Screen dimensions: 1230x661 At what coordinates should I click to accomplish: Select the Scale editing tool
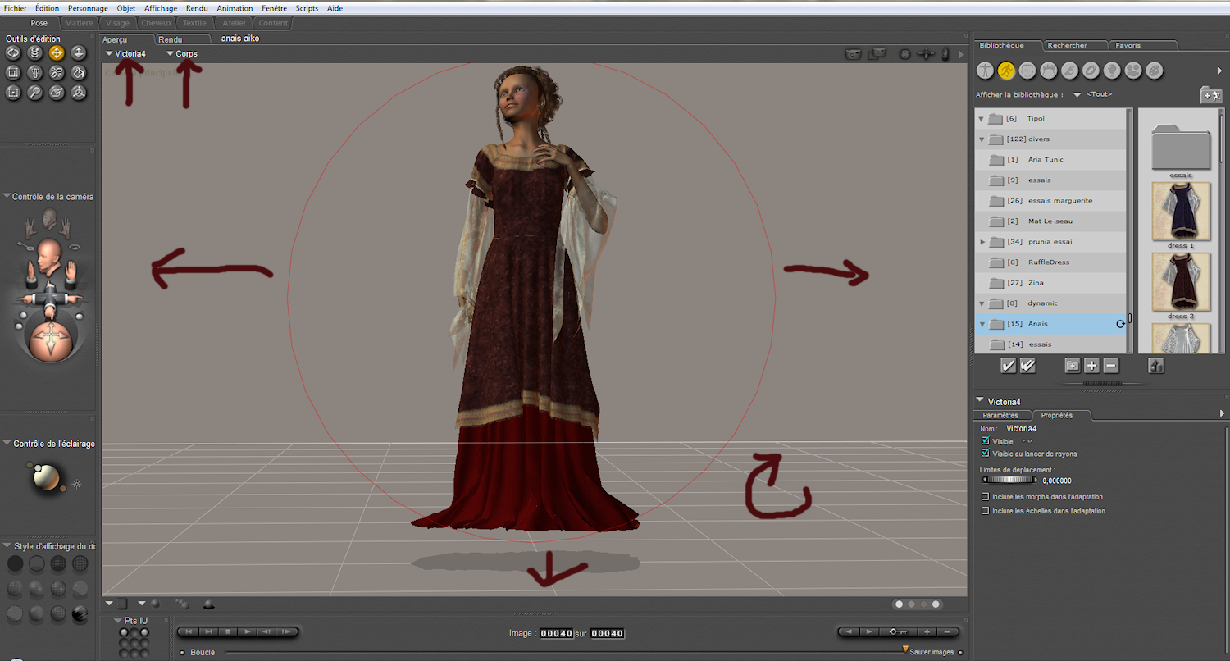click(x=13, y=72)
